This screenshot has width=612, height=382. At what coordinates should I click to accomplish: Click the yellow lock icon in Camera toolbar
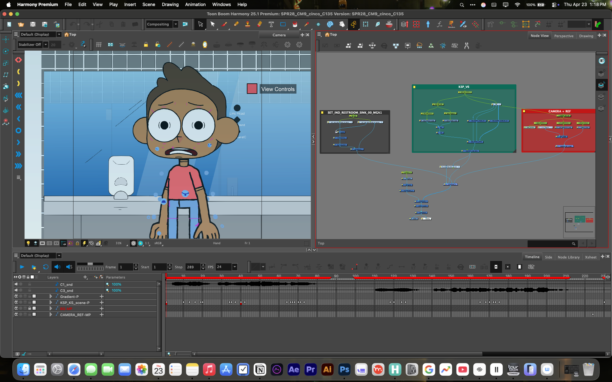(146, 45)
